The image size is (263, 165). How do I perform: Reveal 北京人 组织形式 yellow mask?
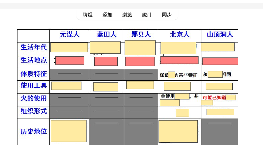183,113
